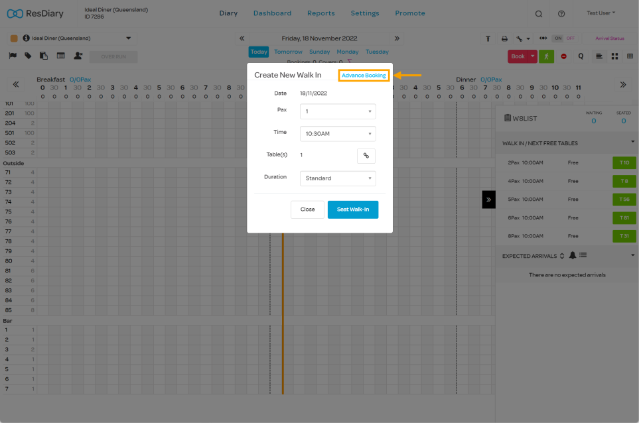Viewport: 639px width, 423px height.
Task: Click the Seat Walk-In button
Action: pos(353,210)
